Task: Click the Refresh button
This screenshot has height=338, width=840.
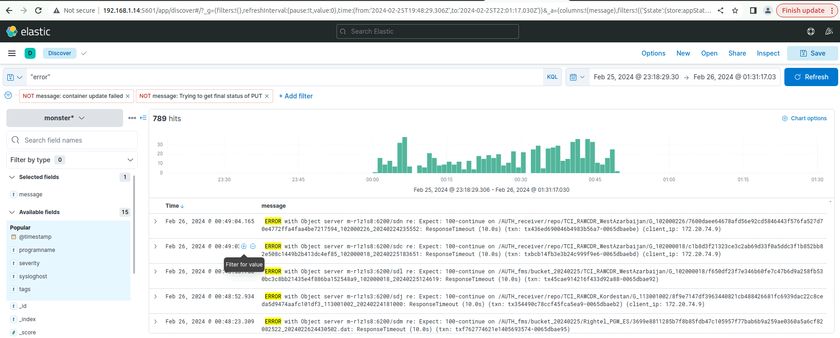Action: (811, 77)
